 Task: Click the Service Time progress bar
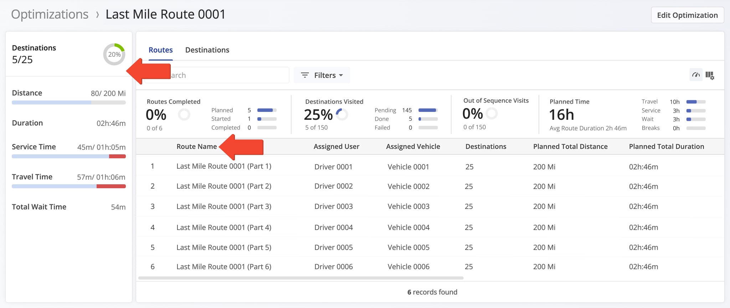pyautogui.click(x=69, y=156)
